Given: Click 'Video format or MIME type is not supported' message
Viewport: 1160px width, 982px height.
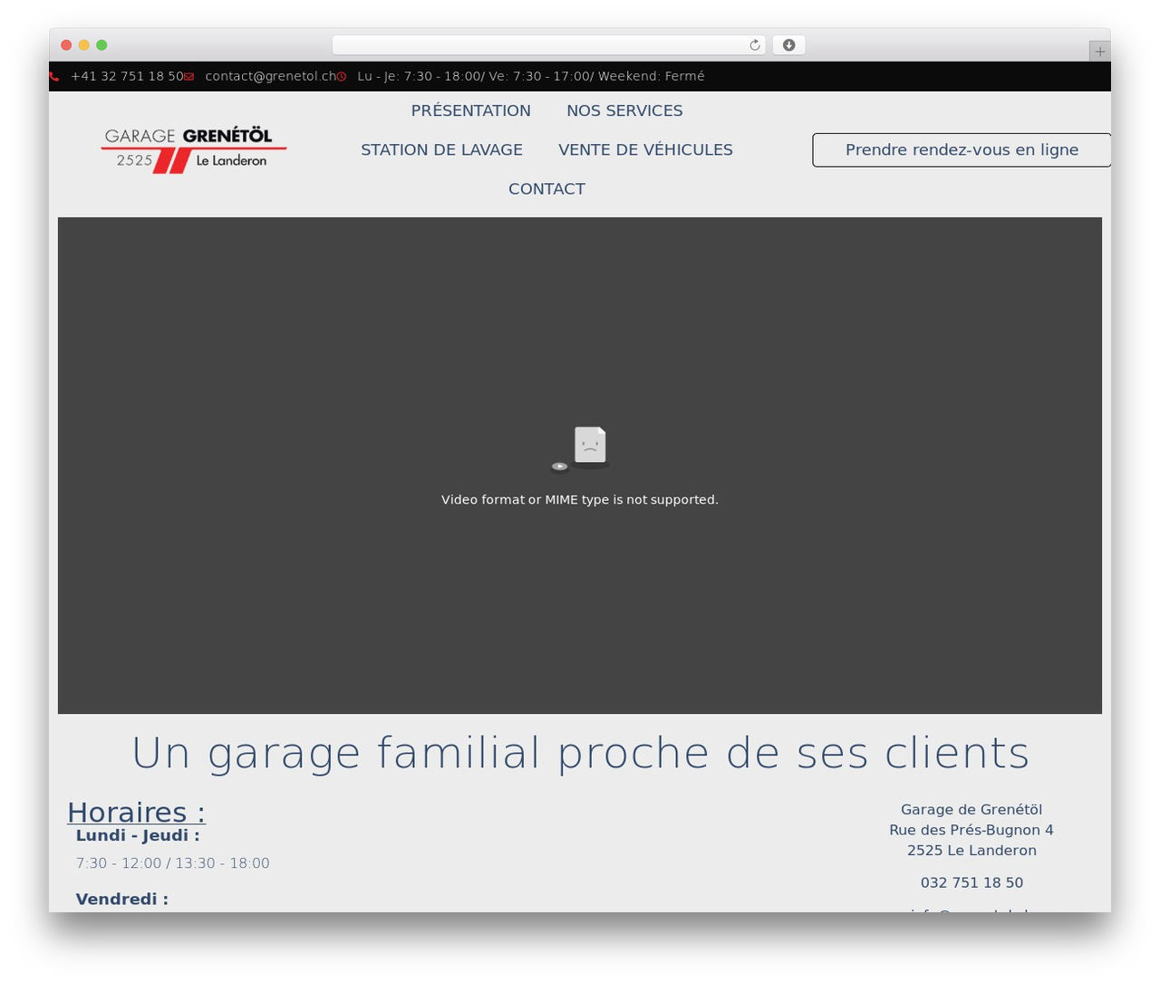Looking at the screenshot, I should (x=580, y=500).
